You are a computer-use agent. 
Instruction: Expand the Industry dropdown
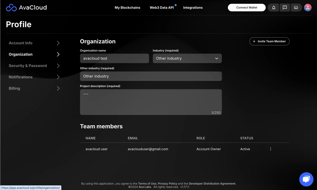point(187,58)
